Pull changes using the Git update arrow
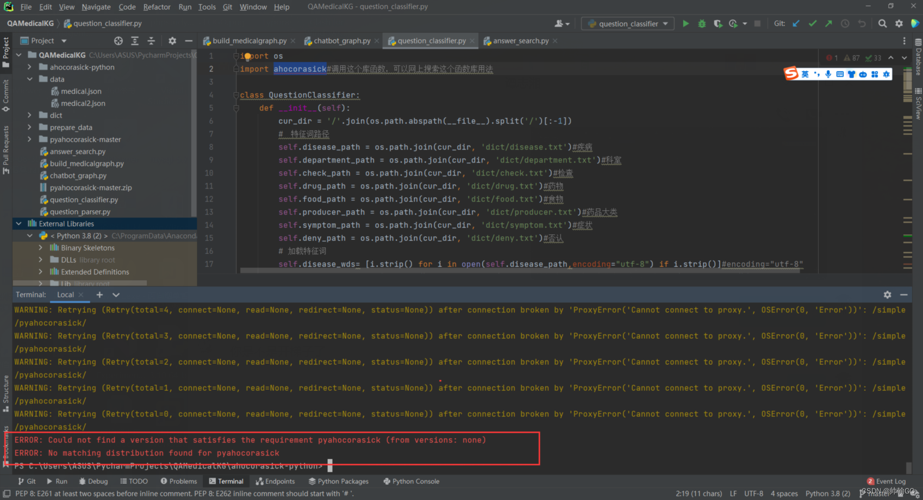Image resolution: width=923 pixels, height=500 pixels. (x=796, y=23)
